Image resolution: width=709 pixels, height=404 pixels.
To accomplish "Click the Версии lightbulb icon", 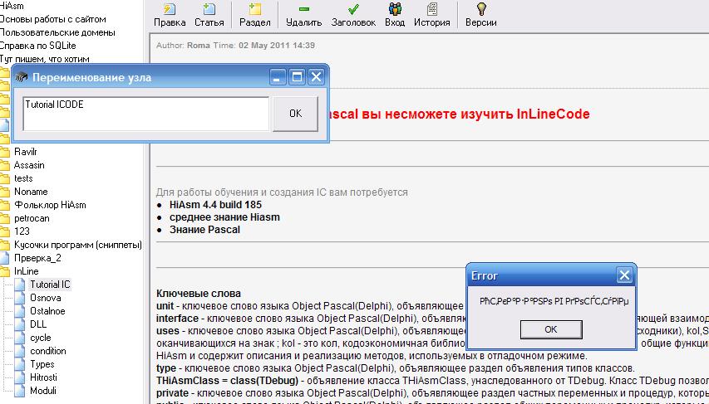I will (480, 10).
